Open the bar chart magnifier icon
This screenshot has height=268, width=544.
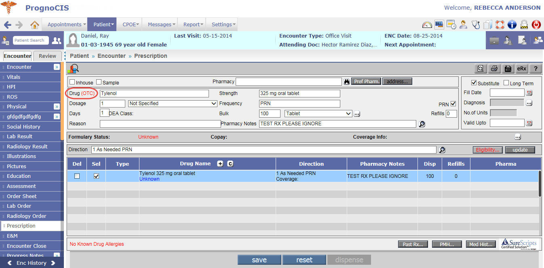pos(73,69)
